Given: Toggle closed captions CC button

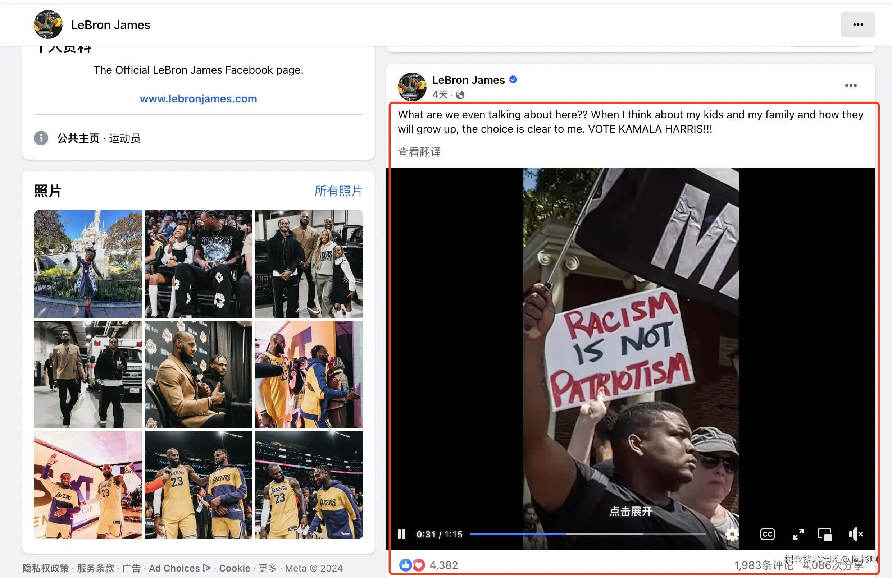Looking at the screenshot, I should click(767, 534).
